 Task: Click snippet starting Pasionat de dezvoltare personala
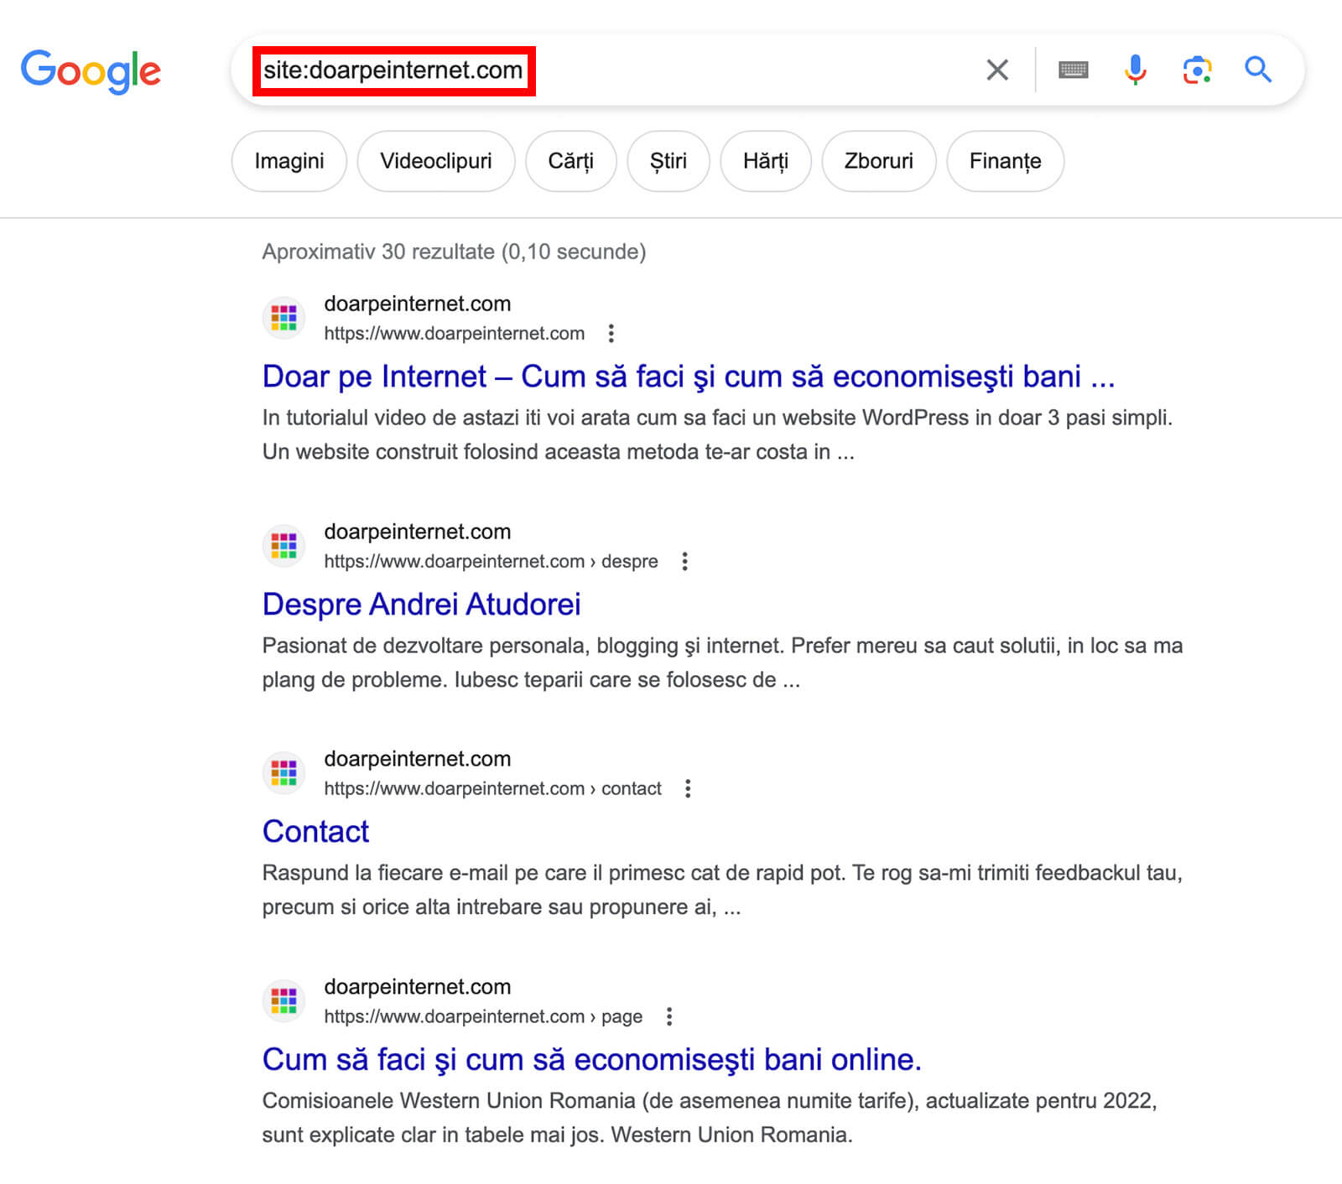pyautogui.click(x=722, y=662)
